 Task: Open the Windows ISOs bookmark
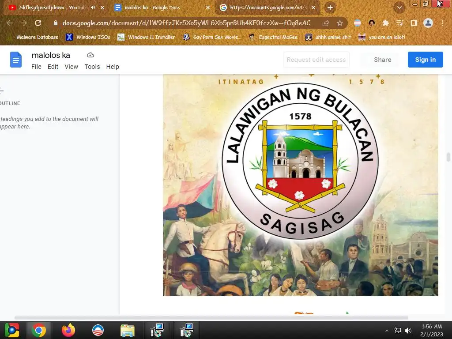click(88, 37)
